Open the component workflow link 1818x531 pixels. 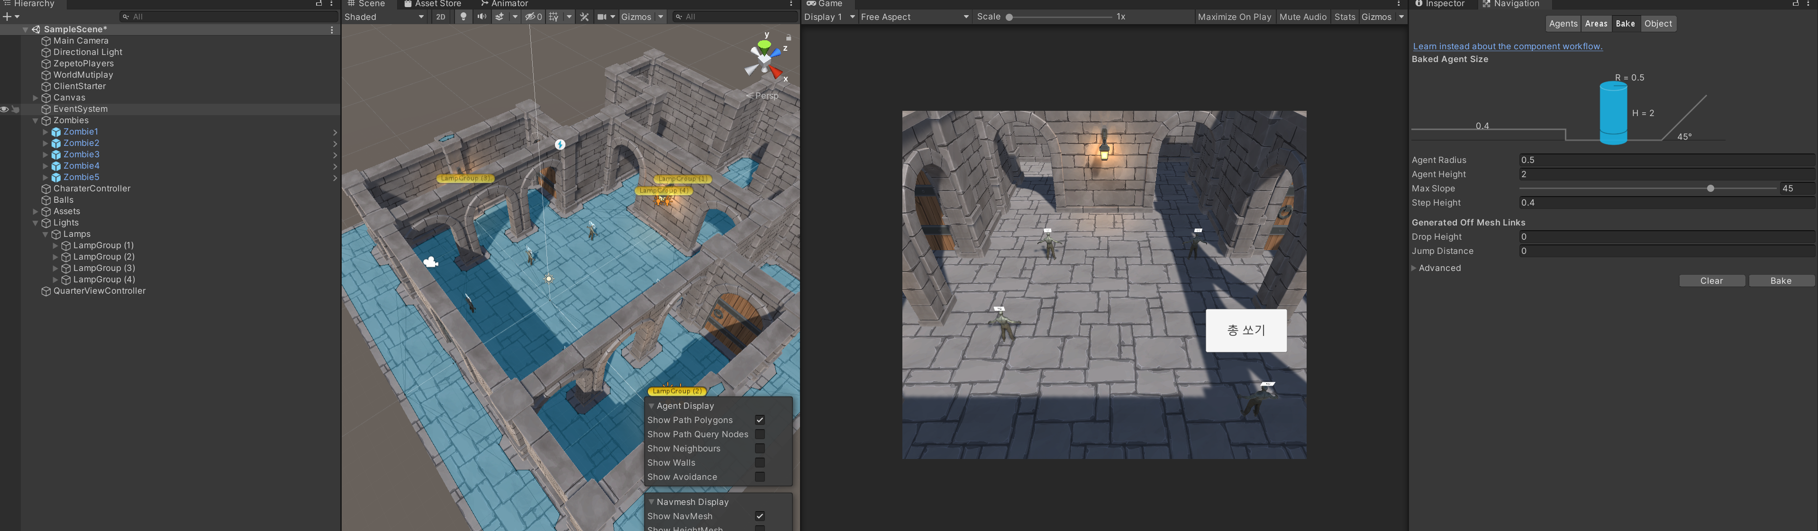tap(1508, 46)
